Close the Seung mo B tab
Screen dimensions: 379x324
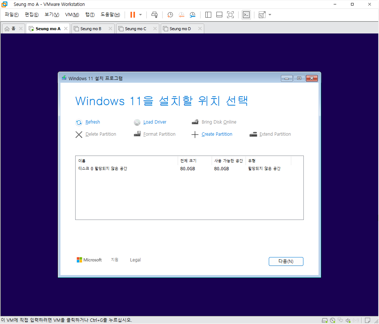click(x=110, y=29)
